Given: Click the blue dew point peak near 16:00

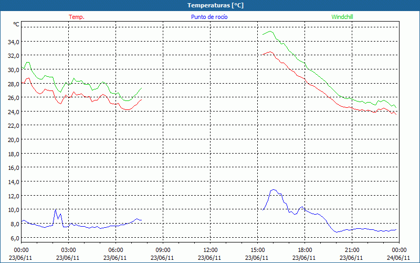Looking at the screenshot, I should (274, 190).
